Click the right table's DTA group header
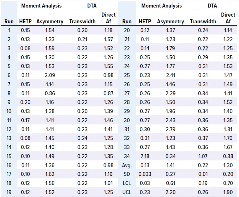This screenshot has height=197, width=239. pyautogui.click(x=212, y=6)
